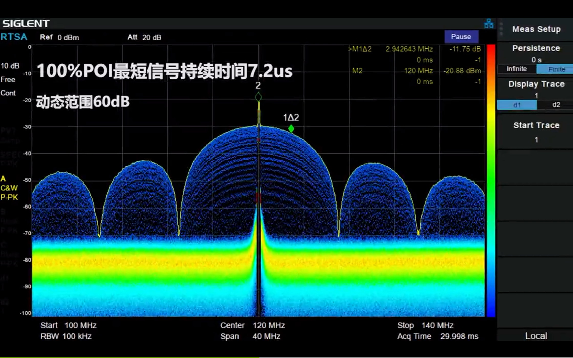
Task: Click the menu panel drag handle dots
Action: coord(501,29)
